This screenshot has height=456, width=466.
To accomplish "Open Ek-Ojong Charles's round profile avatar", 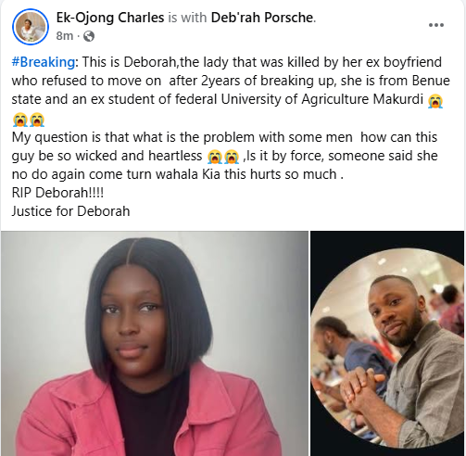I will pos(31,27).
